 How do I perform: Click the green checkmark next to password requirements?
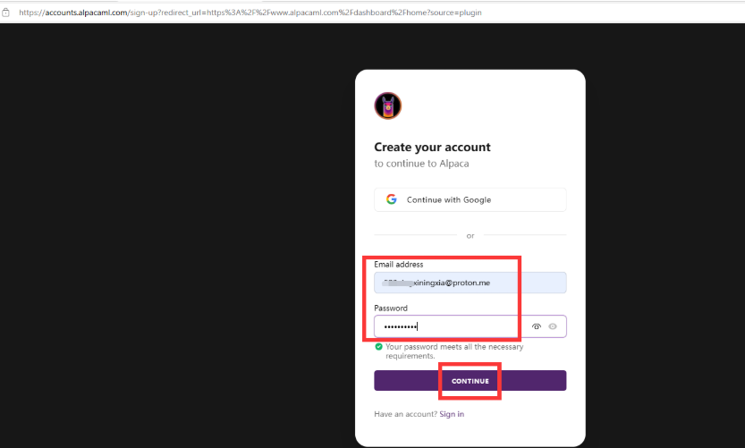coord(379,346)
